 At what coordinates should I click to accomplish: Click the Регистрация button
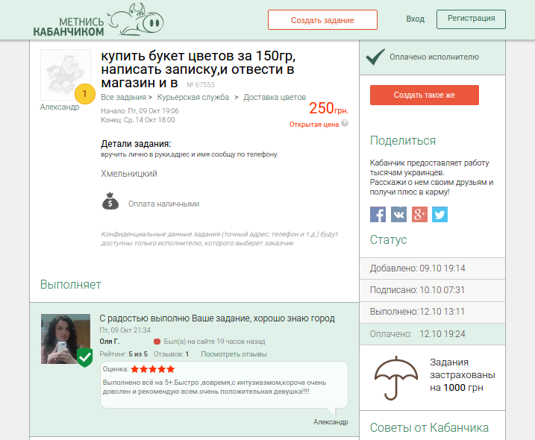[x=471, y=19]
